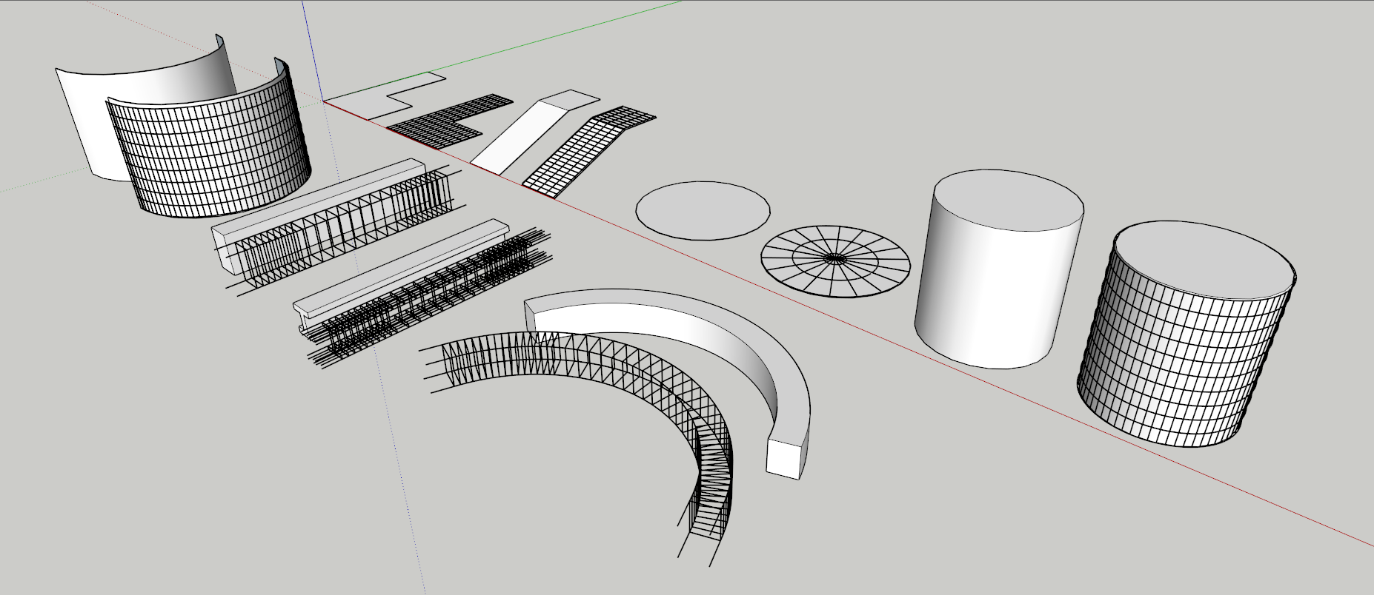
Task: Click the gridded curved wall mesh
Action: (215, 155)
